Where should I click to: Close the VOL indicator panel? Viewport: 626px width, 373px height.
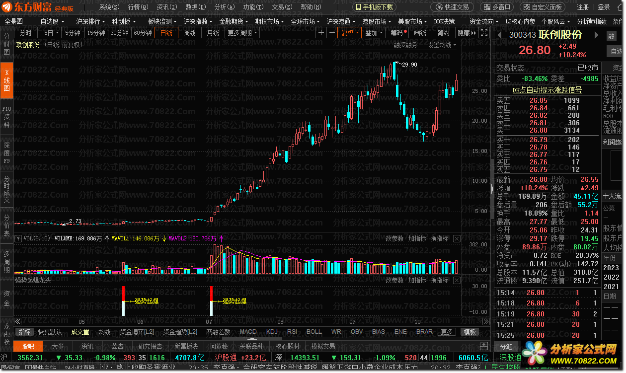tap(457, 239)
